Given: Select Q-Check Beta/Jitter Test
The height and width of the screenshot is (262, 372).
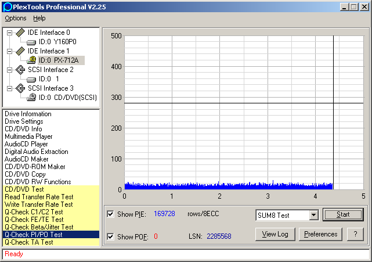Looking at the screenshot, I should coord(51,227).
